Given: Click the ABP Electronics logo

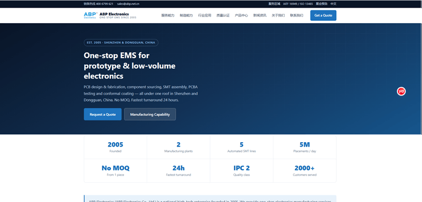Looking at the screenshot, I should (x=90, y=15).
